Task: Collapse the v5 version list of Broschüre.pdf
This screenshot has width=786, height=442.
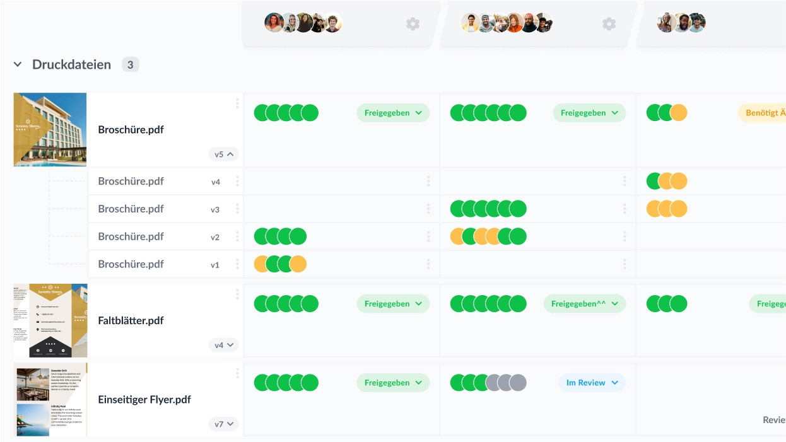Action: pos(224,154)
